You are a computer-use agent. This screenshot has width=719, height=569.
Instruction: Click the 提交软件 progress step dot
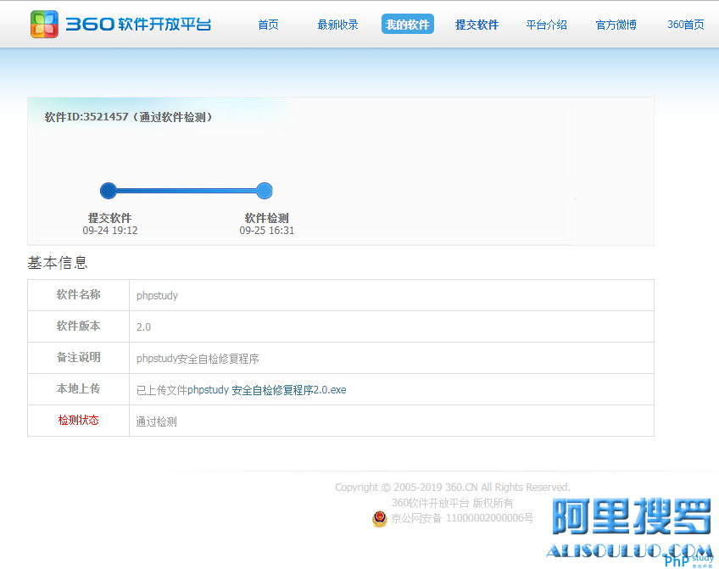[109, 191]
